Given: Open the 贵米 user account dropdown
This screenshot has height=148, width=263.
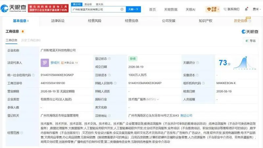Looking at the screenshot, I should [x=257, y=9].
